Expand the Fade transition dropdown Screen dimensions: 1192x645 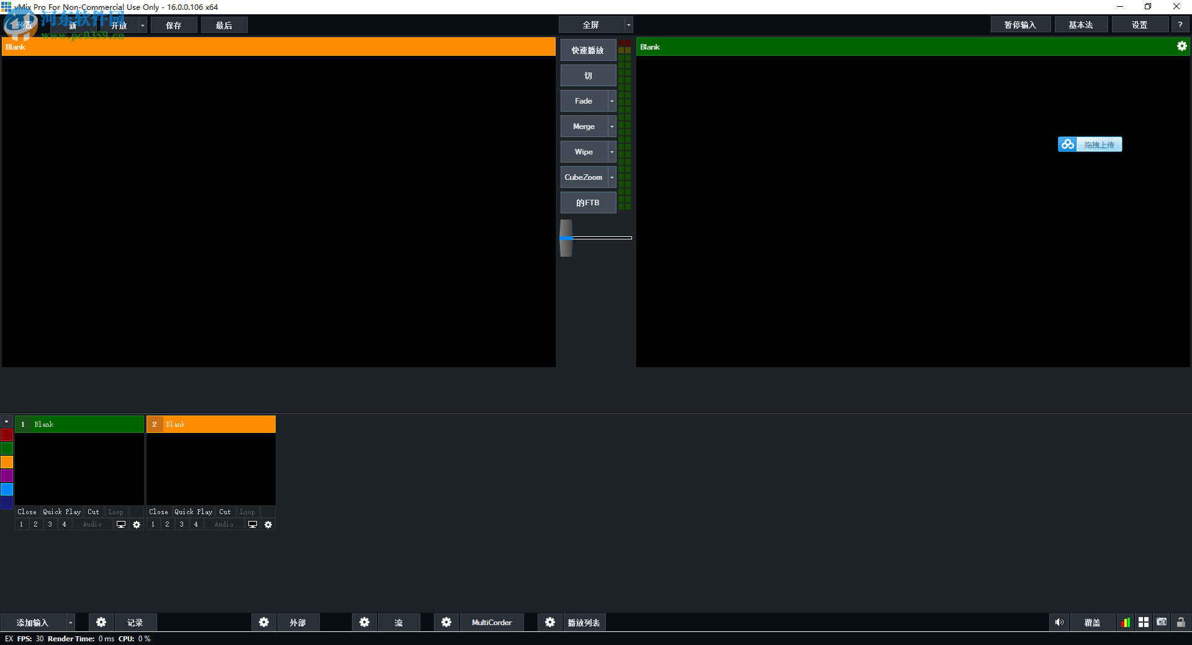tap(611, 100)
